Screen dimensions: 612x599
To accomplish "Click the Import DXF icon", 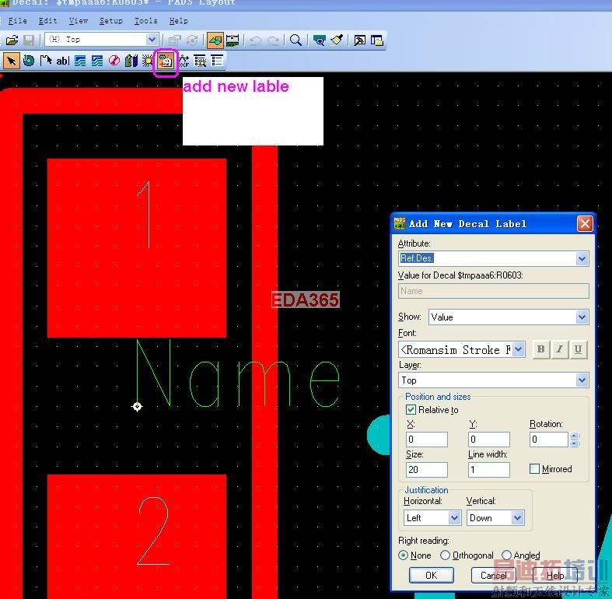I will (x=184, y=61).
